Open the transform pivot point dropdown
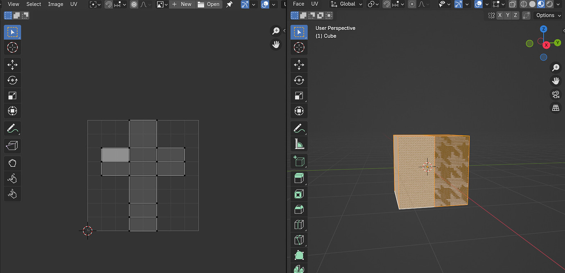 [372, 4]
